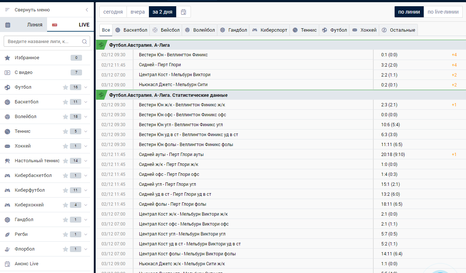This screenshot has height=273, width=466.
Task: Expand +1 for Сидней ауты - Перт Глори ауты
Action: coord(454,155)
